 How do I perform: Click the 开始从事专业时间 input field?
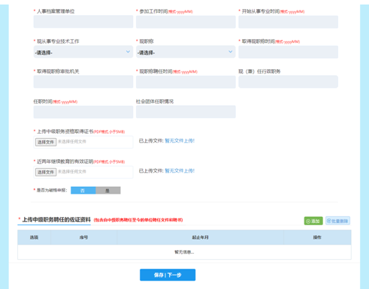point(288,22)
